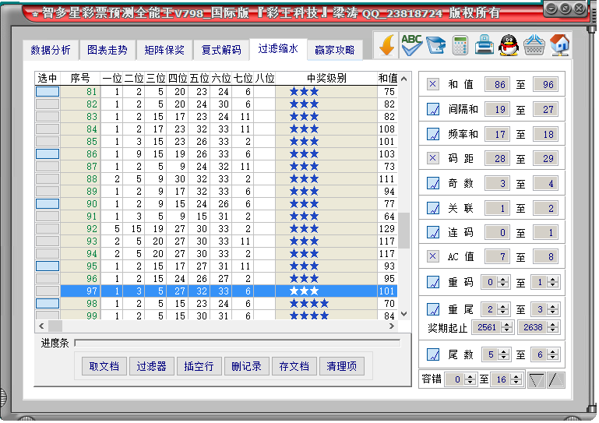
Task: Click the 间隔和 minimum field showing 19
Action: coord(497,110)
